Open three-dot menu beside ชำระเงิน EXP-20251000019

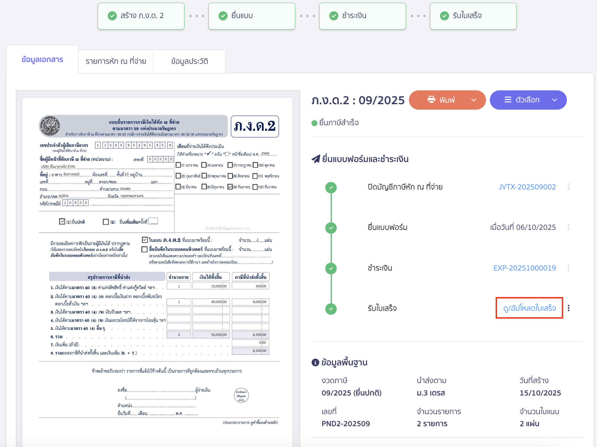click(x=568, y=268)
